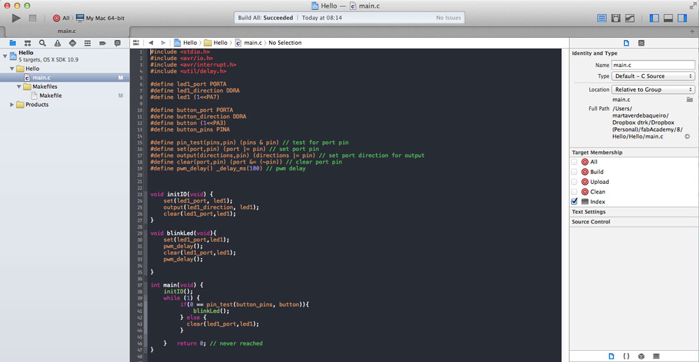Switch to Assistant editor view
Viewport: 699px width, 362px height.
tap(616, 18)
